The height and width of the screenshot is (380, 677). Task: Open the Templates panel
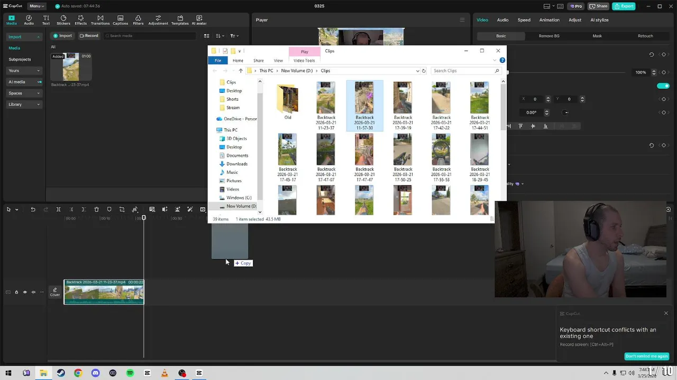tap(180, 20)
